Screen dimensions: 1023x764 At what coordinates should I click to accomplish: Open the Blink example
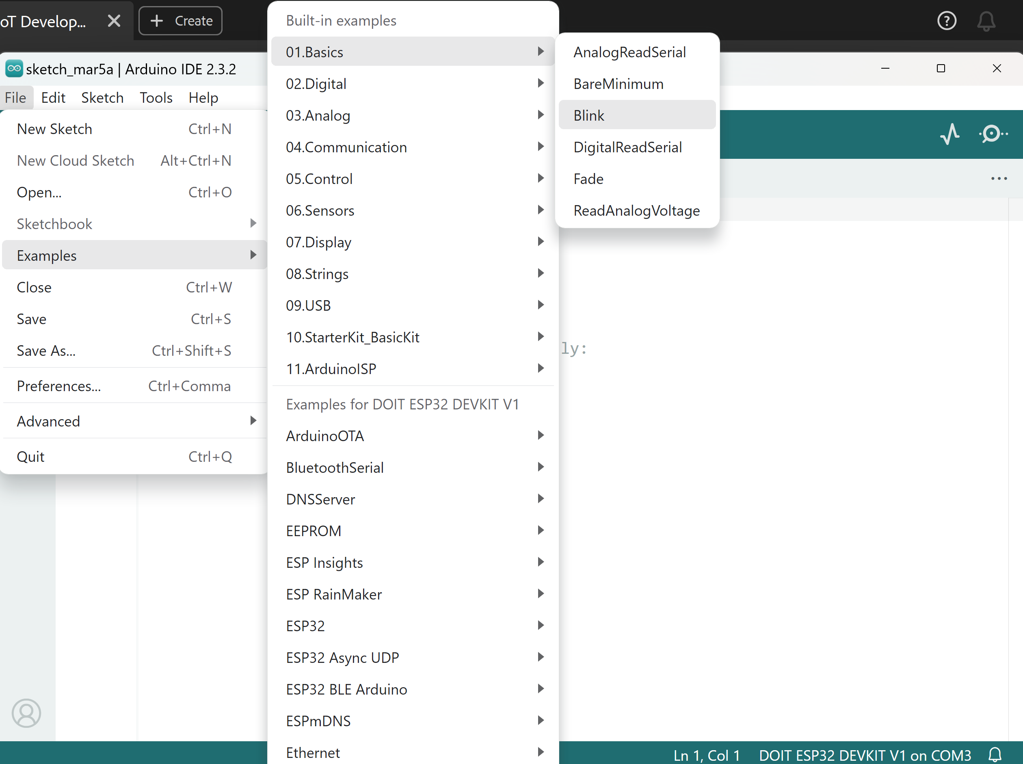coord(637,115)
